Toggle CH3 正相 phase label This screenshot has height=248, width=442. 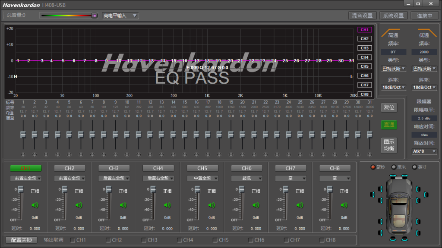(x=123, y=191)
